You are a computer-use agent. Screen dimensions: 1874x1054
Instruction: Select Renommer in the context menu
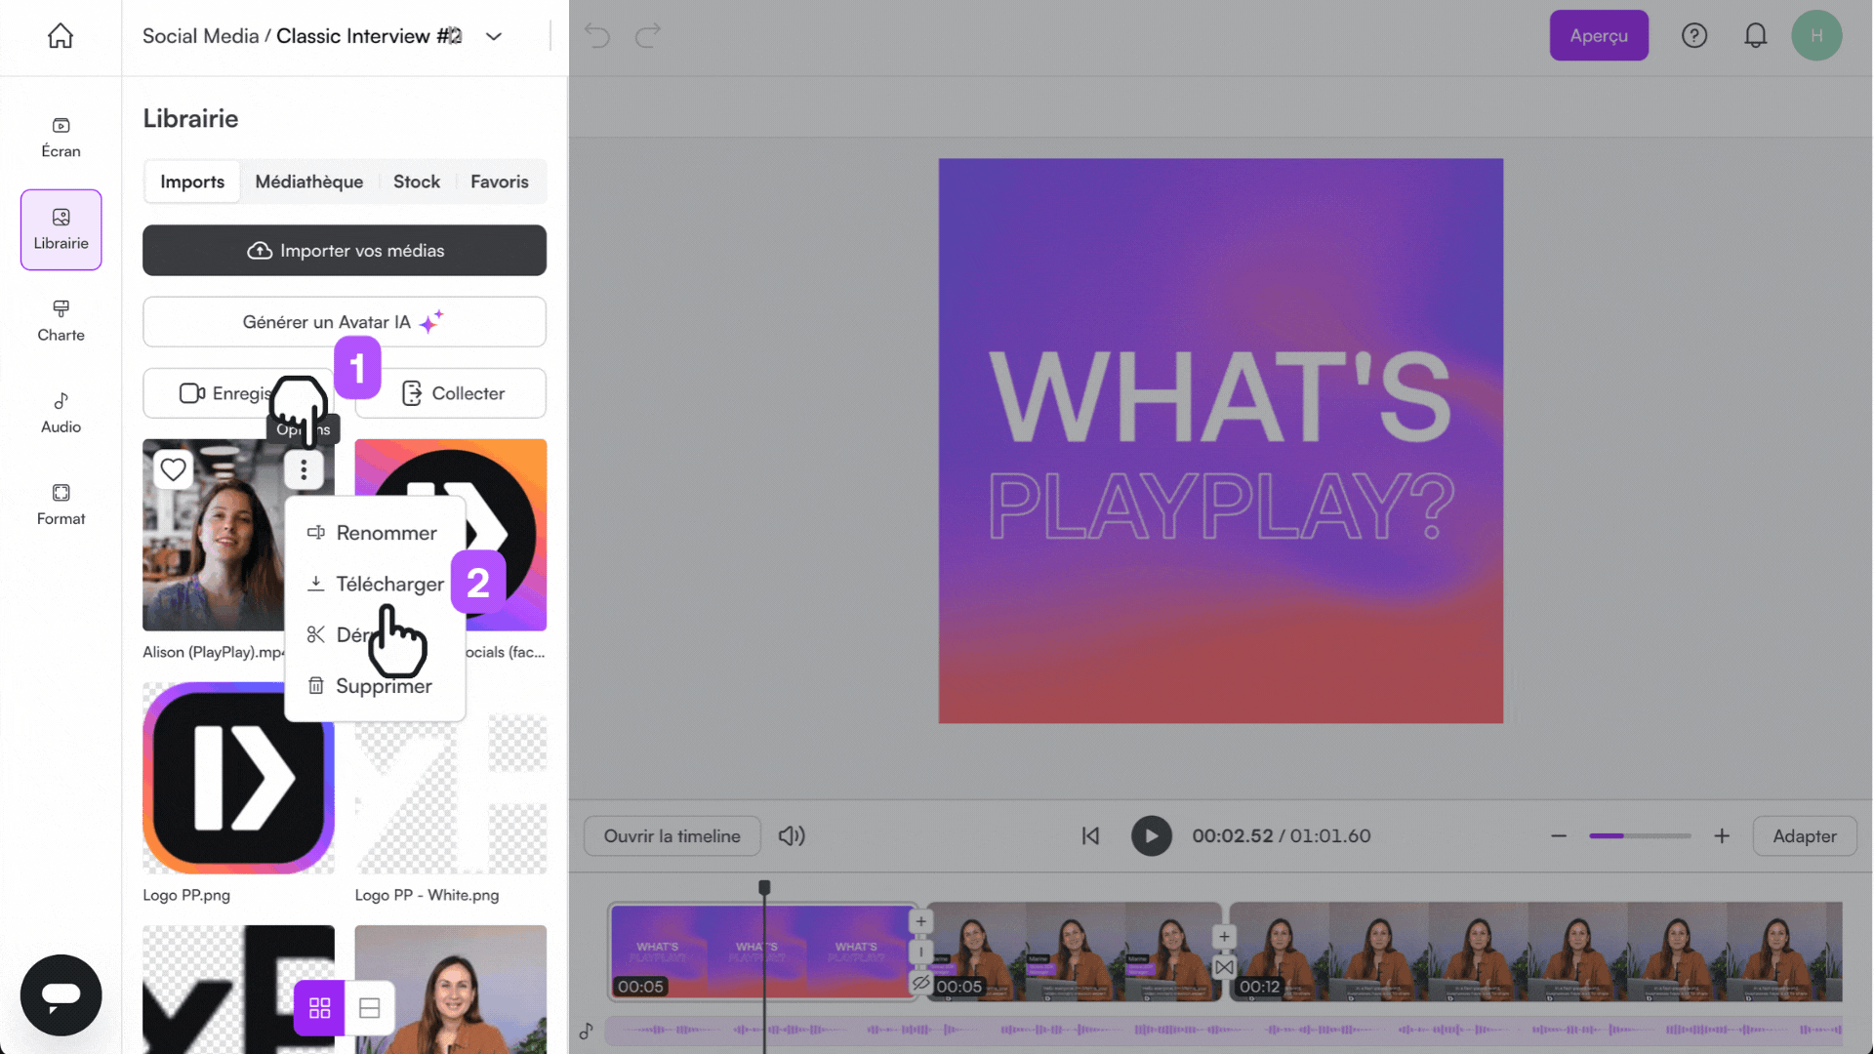point(386,533)
